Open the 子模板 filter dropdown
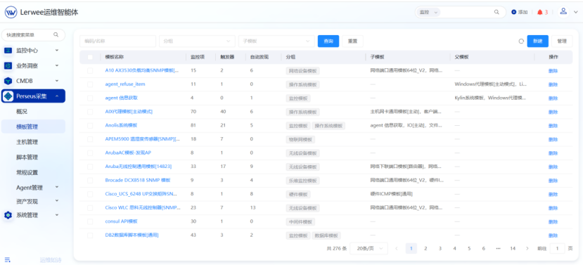Screen dimensions: 583x265 [276, 41]
